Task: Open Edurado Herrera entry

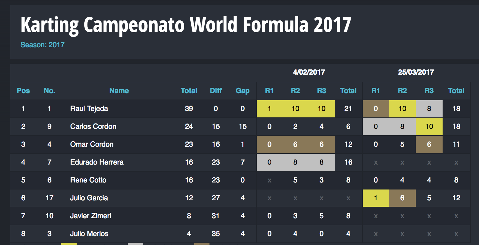Action: point(97,162)
